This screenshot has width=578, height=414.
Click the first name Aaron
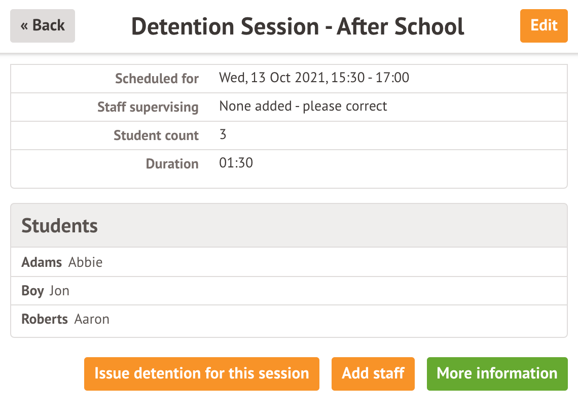coord(92,319)
